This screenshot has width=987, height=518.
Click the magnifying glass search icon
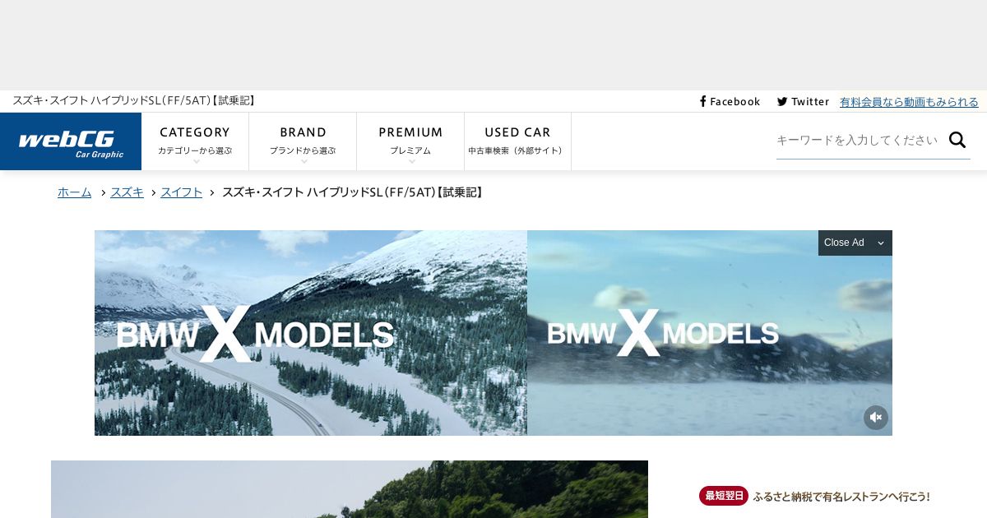click(957, 140)
